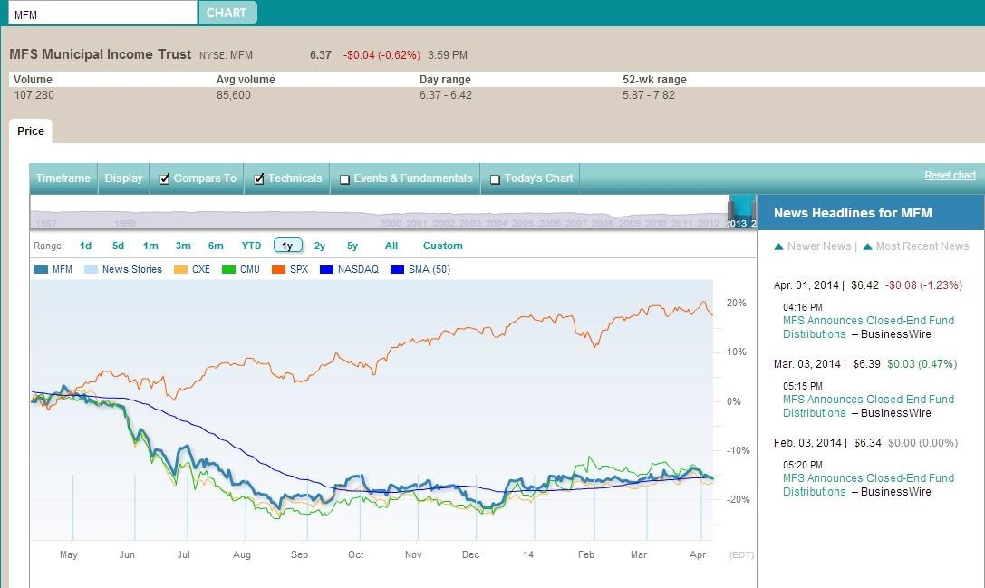Enable the Events & Fundamentals checkbox
Viewport: 985px width, 588px height.
pos(344,178)
